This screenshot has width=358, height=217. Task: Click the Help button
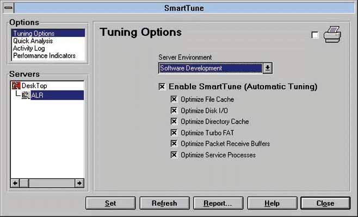271,203
